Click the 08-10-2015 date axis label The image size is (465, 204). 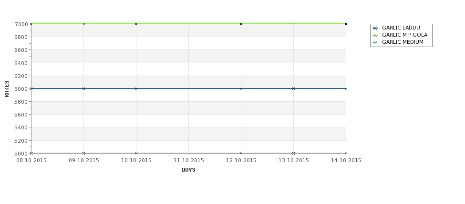click(31, 160)
